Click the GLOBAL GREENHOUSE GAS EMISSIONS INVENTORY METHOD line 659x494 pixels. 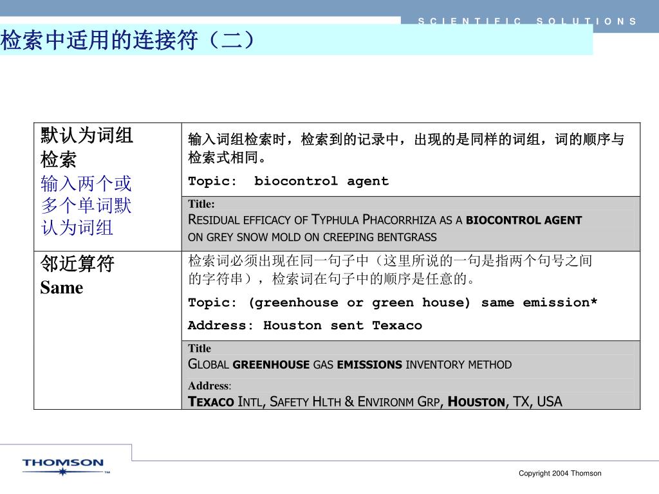[349, 364]
